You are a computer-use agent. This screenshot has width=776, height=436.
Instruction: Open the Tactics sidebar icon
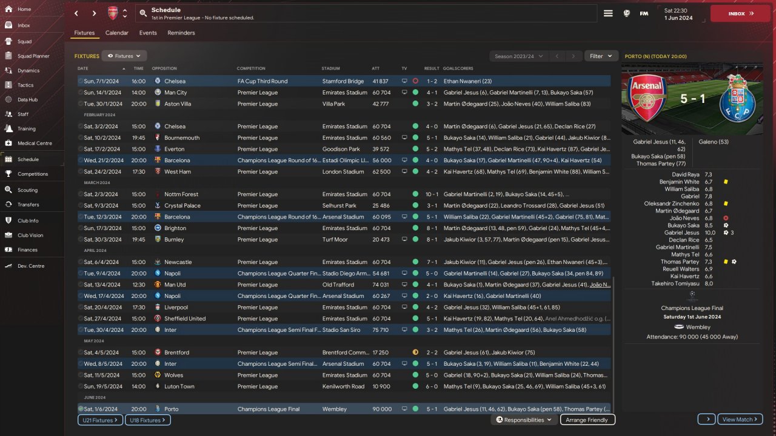click(x=8, y=85)
